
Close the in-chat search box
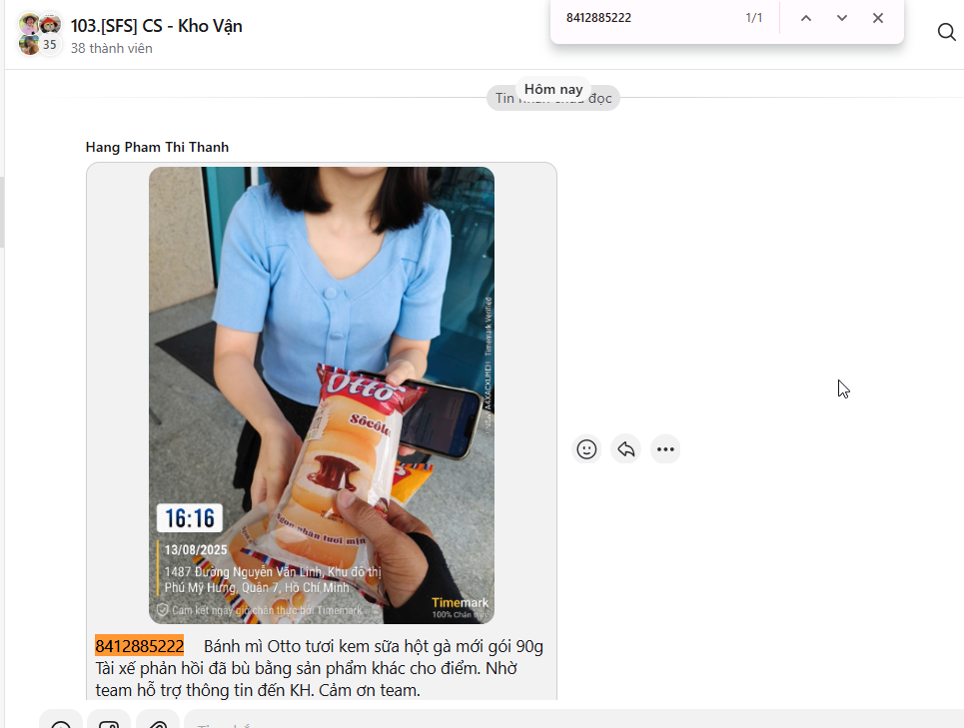coord(878,18)
